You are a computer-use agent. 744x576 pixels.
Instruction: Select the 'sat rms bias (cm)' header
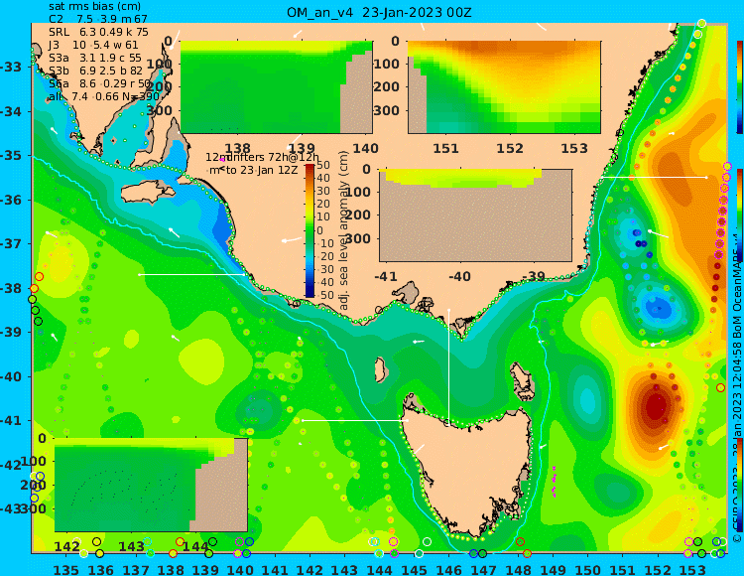[95, 7]
